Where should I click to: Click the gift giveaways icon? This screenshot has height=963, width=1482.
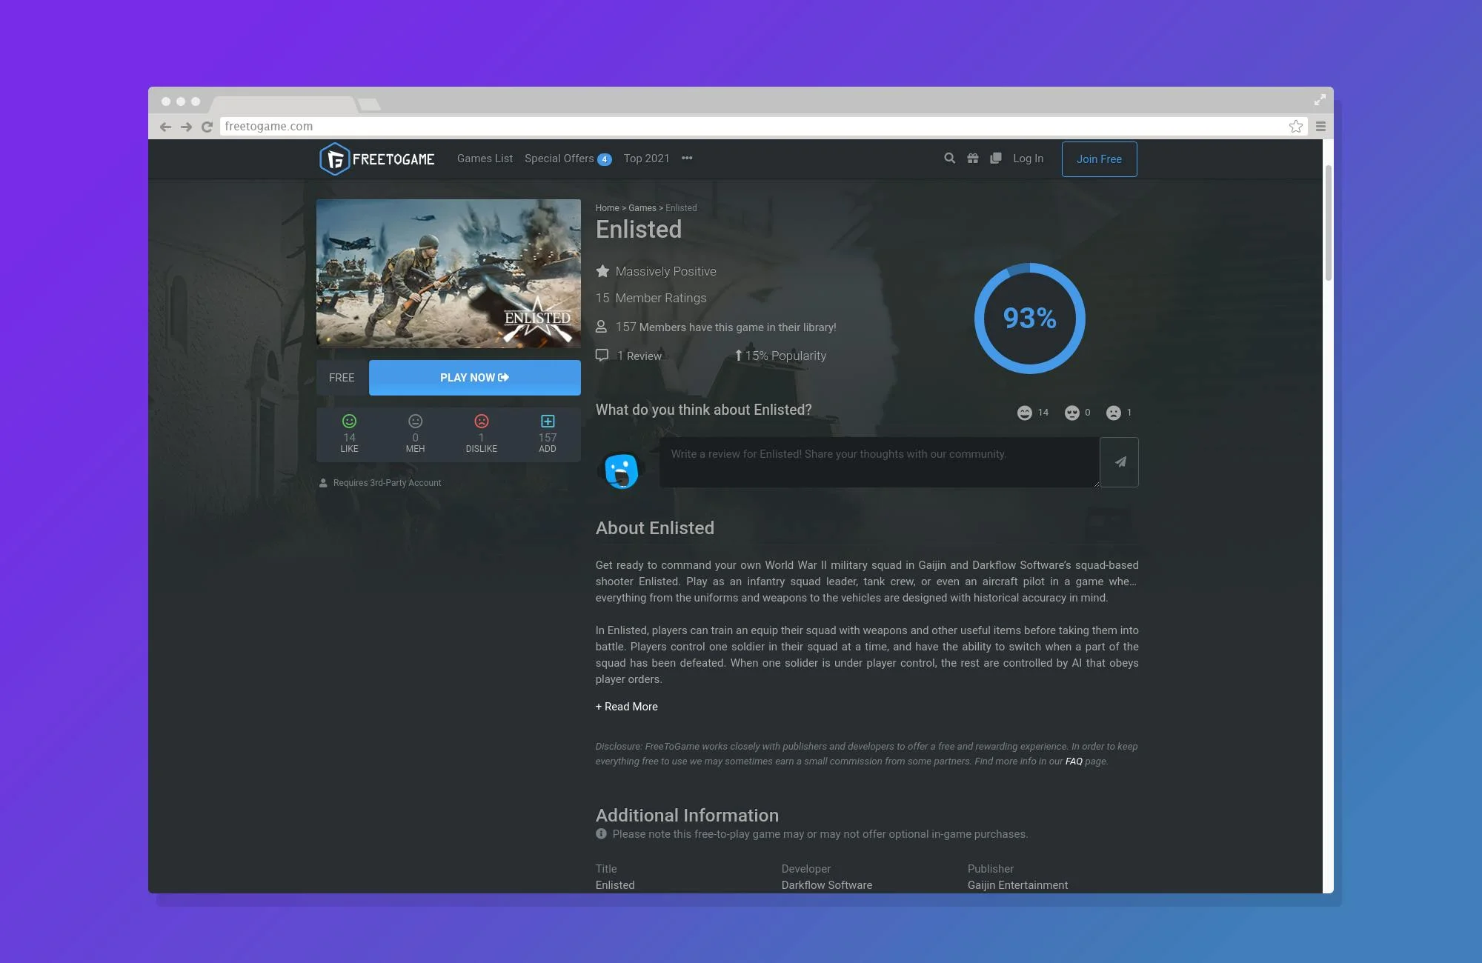point(972,159)
